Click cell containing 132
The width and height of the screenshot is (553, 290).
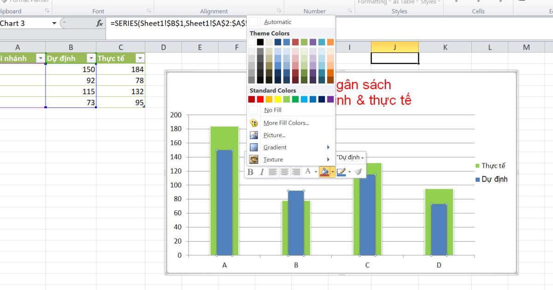pyautogui.click(x=121, y=92)
